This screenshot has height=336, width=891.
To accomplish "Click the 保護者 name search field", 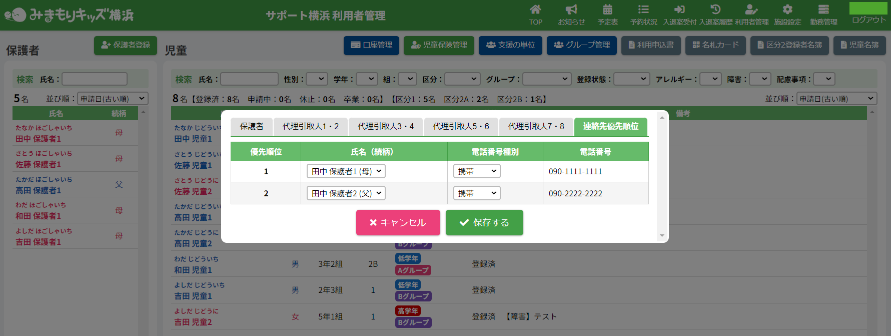I will pos(95,79).
